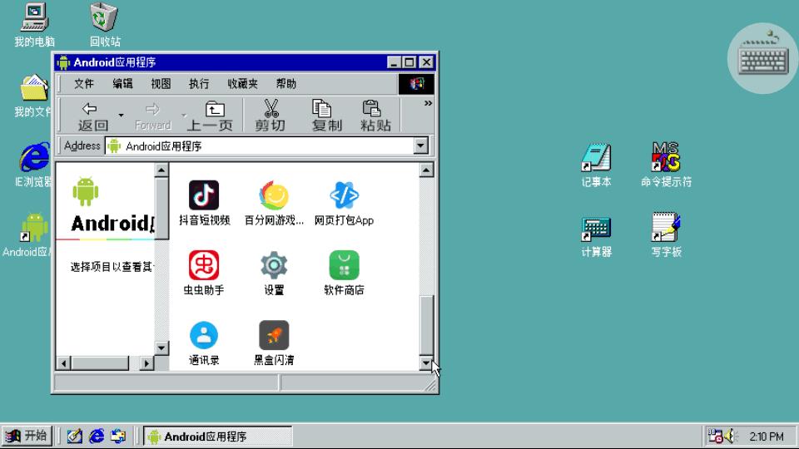Expand the toolbar overflow chevron

428,104
